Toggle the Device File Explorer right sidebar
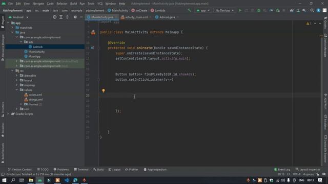 (x=325, y=149)
